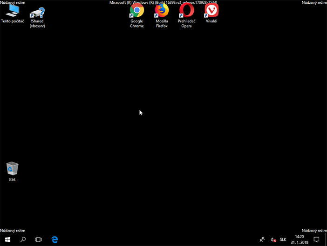Screen dimensions: 327x246
Task: Click the muted volume speaker icon
Action: 273,239
